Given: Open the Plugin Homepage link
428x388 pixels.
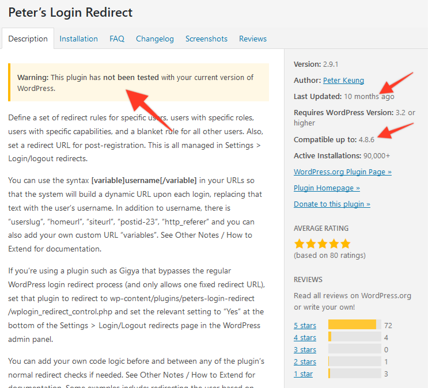Looking at the screenshot, I should pyautogui.click(x=327, y=188).
